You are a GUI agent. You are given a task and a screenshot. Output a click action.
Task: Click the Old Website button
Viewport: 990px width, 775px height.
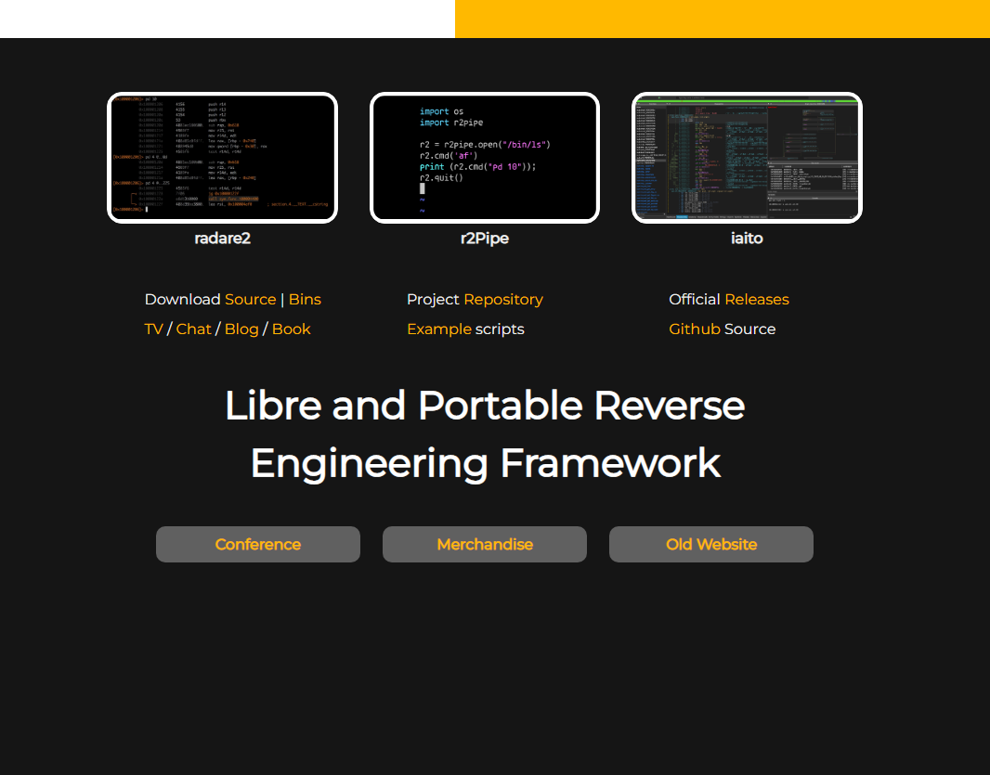[711, 544]
